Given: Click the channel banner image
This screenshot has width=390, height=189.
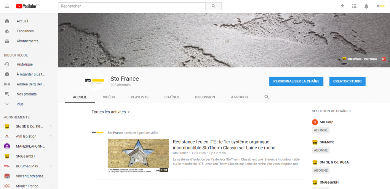Looking at the screenshot, I should (224, 40).
